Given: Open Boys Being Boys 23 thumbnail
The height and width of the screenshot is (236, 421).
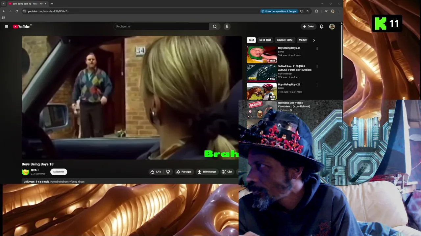Looking at the screenshot, I should coord(261,91).
